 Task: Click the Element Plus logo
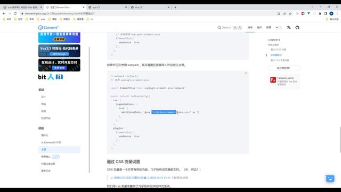[x=48, y=28]
